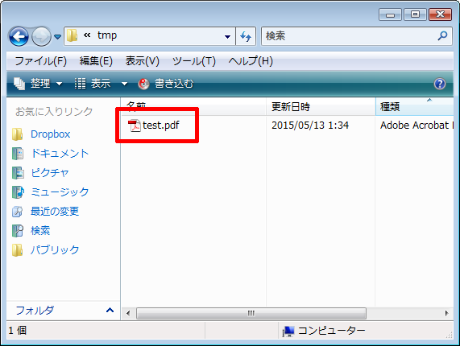The width and height of the screenshot is (460, 346).
Task: Expand the フォルダ folders pane chevron
Action: click(x=110, y=310)
